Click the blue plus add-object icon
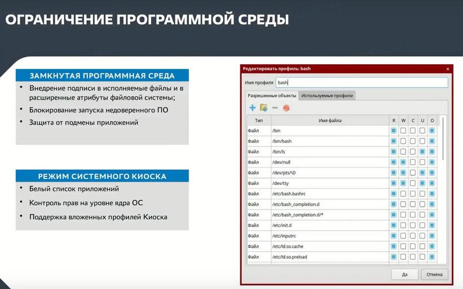The height and width of the screenshot is (289, 463). coord(253,108)
